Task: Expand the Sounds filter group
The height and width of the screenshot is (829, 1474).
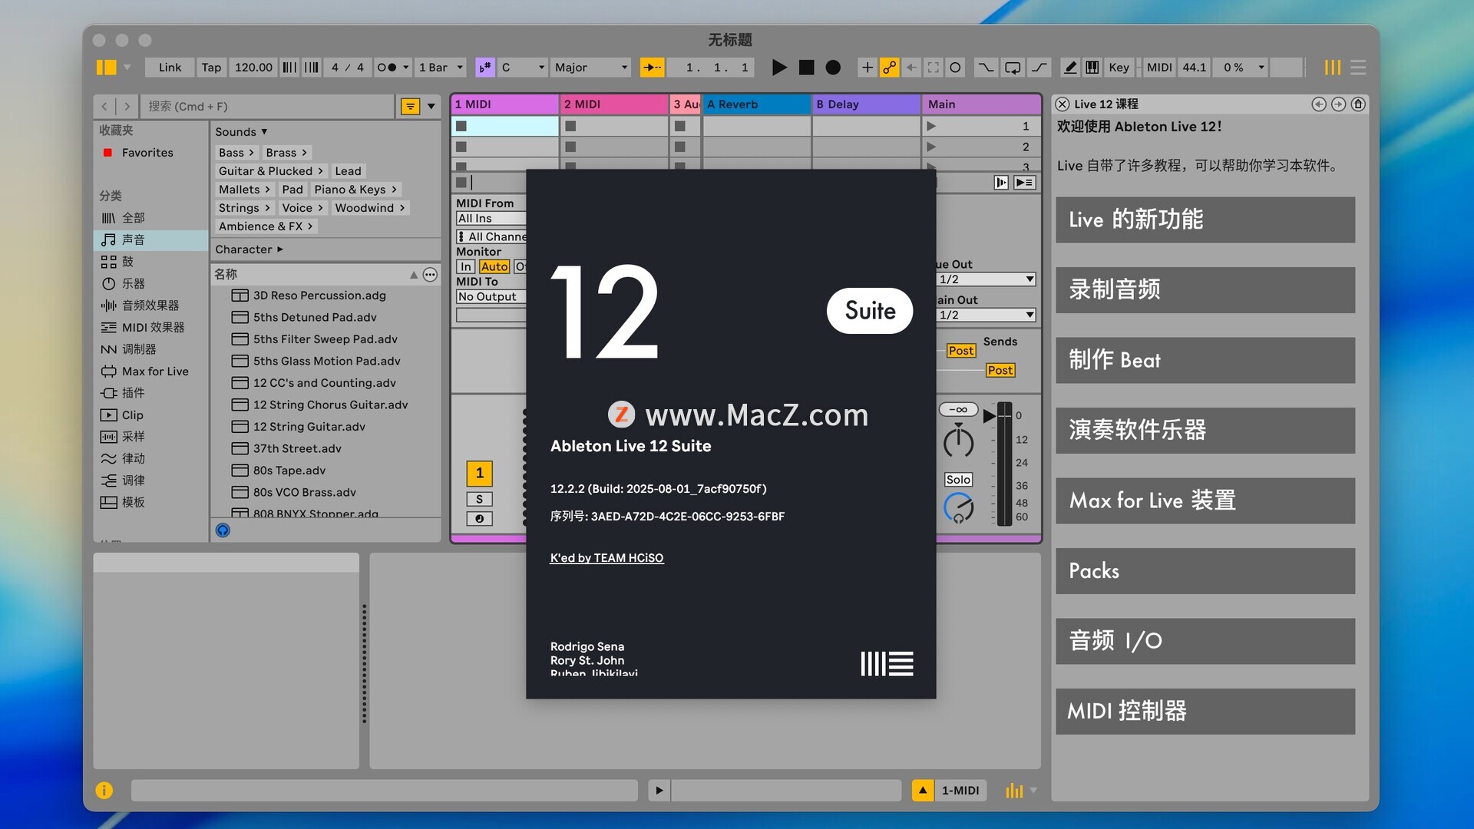Action: pos(241,132)
